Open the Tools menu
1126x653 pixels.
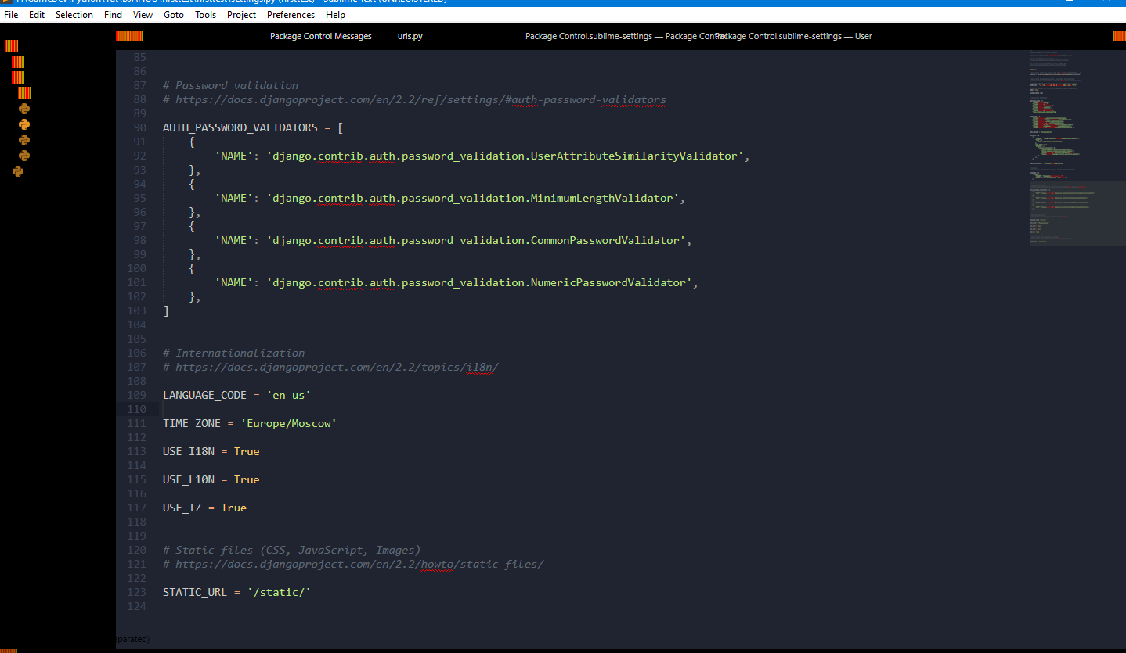[205, 14]
